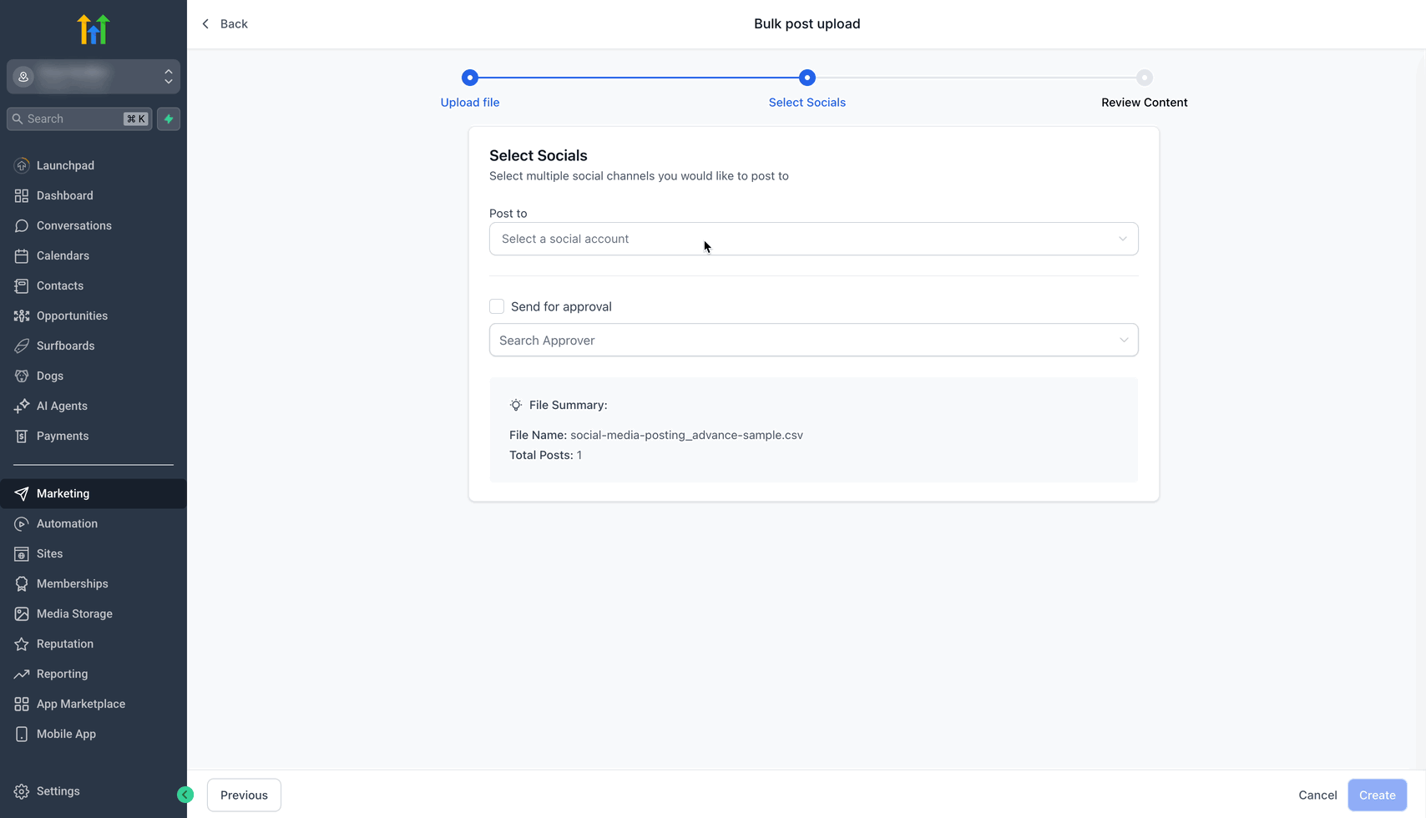Screen dimensions: 1426x818
Task: Click the Previous button
Action: click(244, 795)
